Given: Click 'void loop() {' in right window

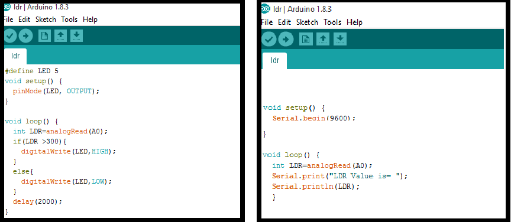Looking at the screenshot, I should pyautogui.click(x=292, y=155).
